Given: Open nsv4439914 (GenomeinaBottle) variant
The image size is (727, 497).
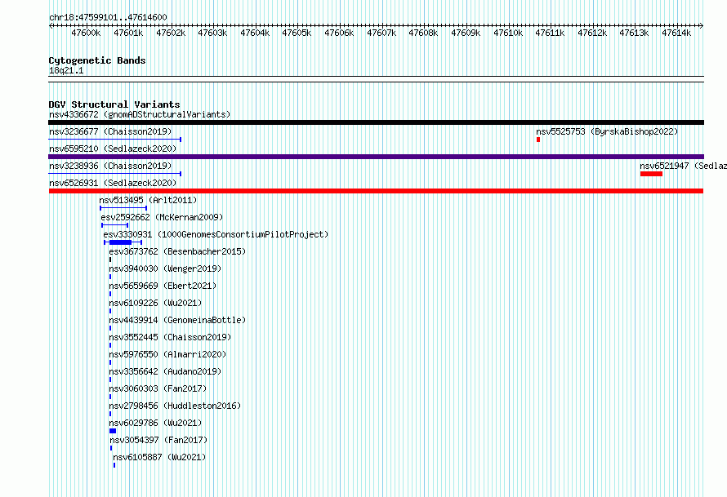Looking at the screenshot, I should coord(177,320).
